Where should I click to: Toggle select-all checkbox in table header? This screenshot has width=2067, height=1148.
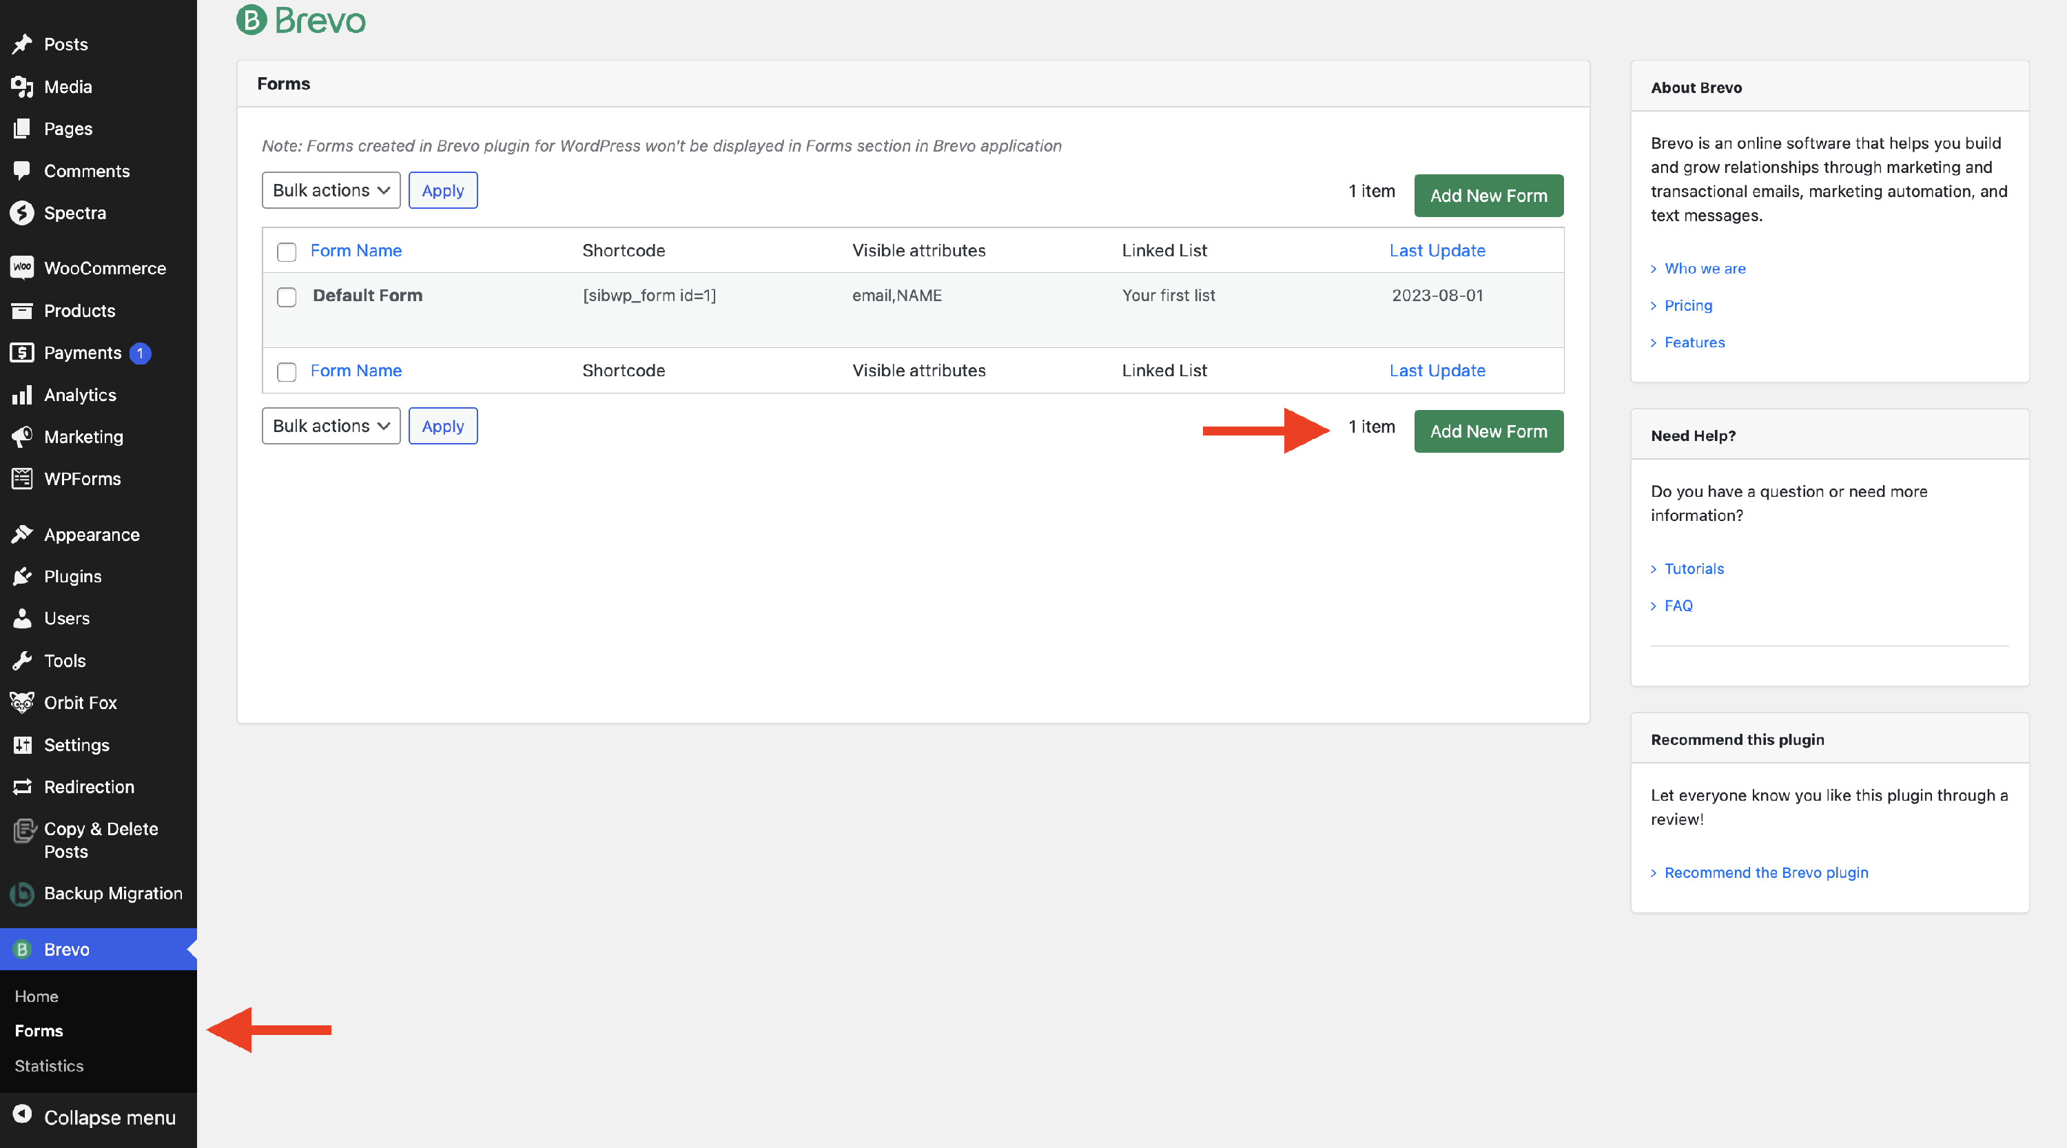(287, 252)
